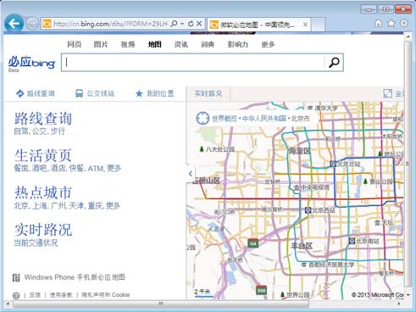Click 北京南站 station icon on map
The width and height of the screenshot is (416, 312).
pyautogui.click(x=352, y=241)
